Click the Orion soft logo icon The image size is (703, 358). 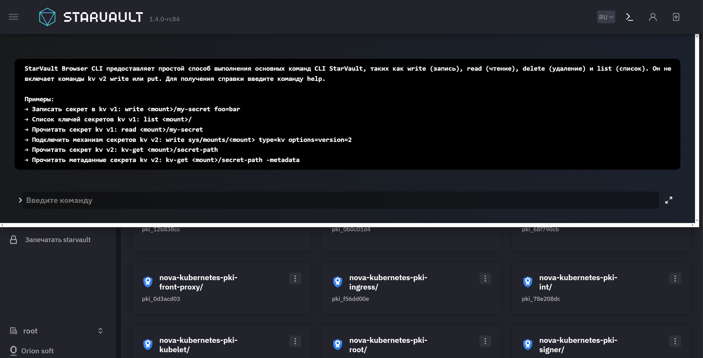[x=13, y=351]
